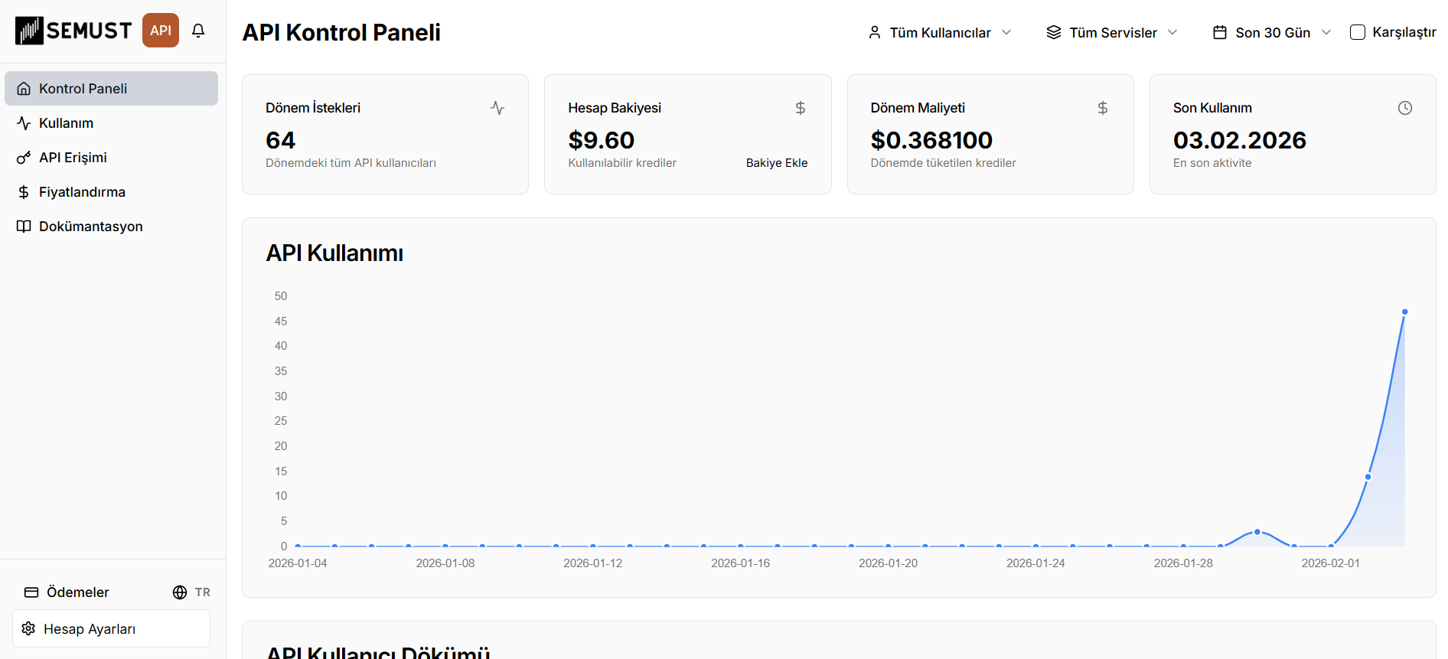Open Kullanım page in sidebar
Image resolution: width=1448 pixels, height=659 pixels.
pyautogui.click(x=111, y=123)
